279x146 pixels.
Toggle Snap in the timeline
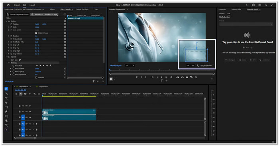point(21,94)
